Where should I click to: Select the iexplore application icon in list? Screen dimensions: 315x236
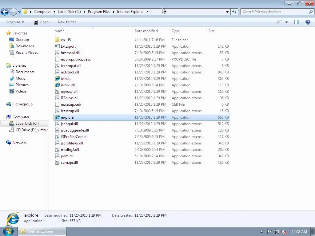pyautogui.click(x=57, y=117)
